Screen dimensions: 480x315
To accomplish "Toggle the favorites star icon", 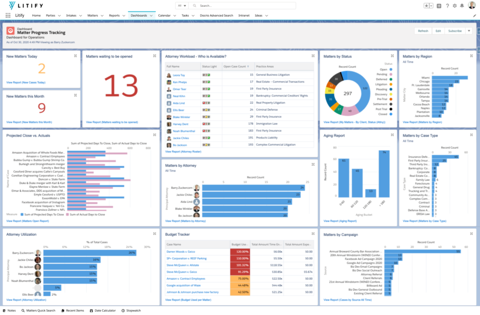I will [427, 5].
